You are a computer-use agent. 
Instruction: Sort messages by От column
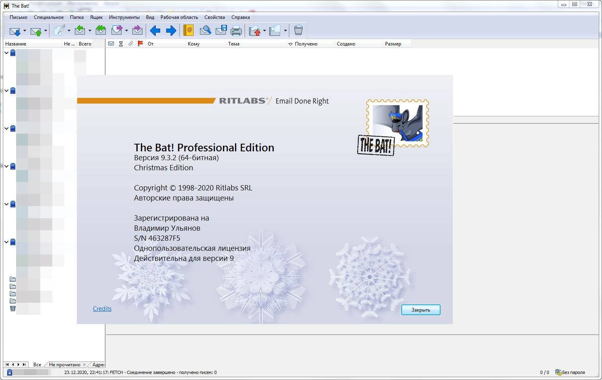tap(165, 44)
